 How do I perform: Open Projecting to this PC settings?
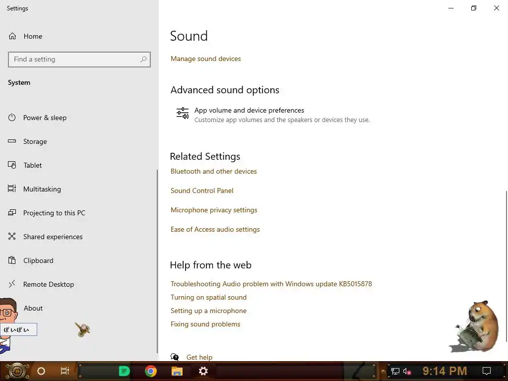[x=54, y=213]
